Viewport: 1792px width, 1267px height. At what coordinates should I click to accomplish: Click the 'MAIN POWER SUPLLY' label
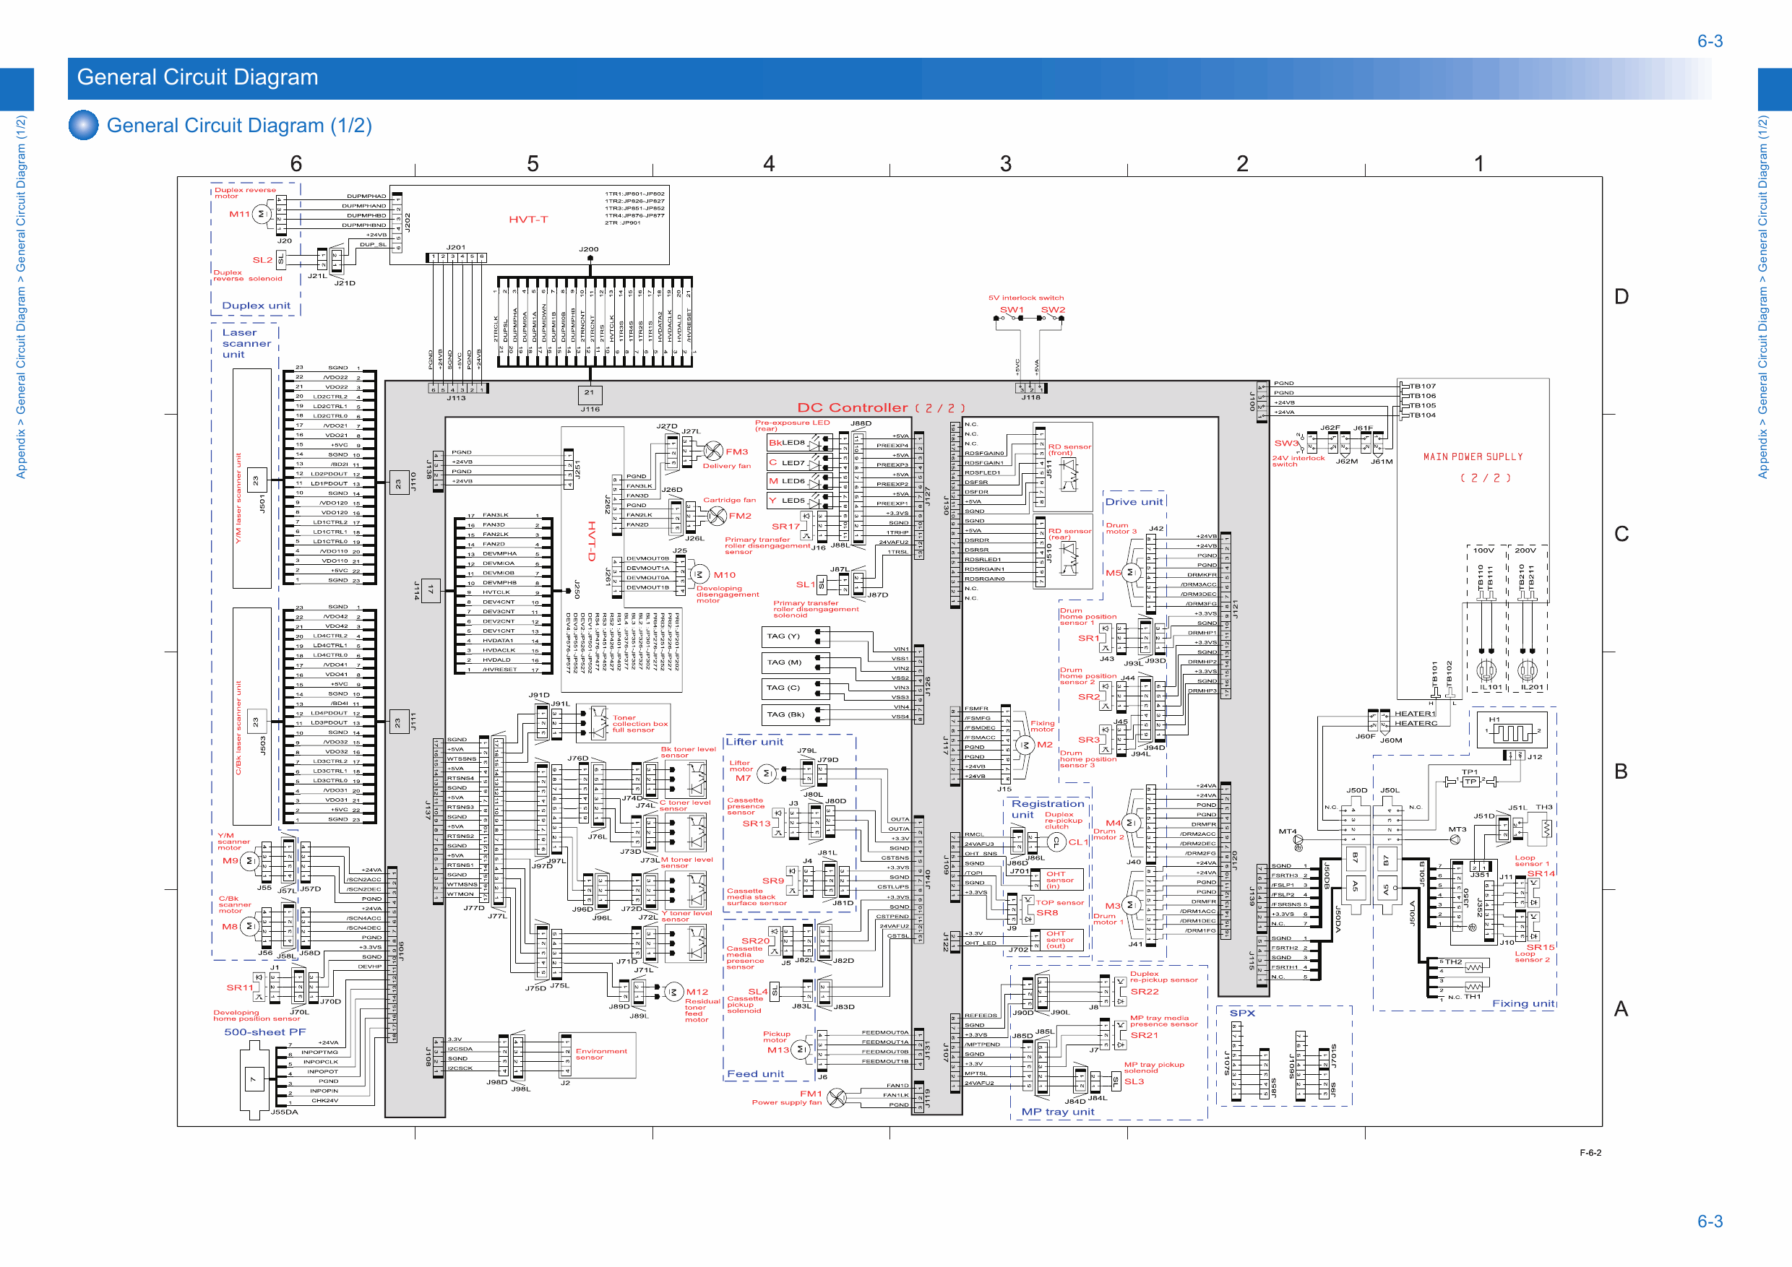coord(1473,457)
